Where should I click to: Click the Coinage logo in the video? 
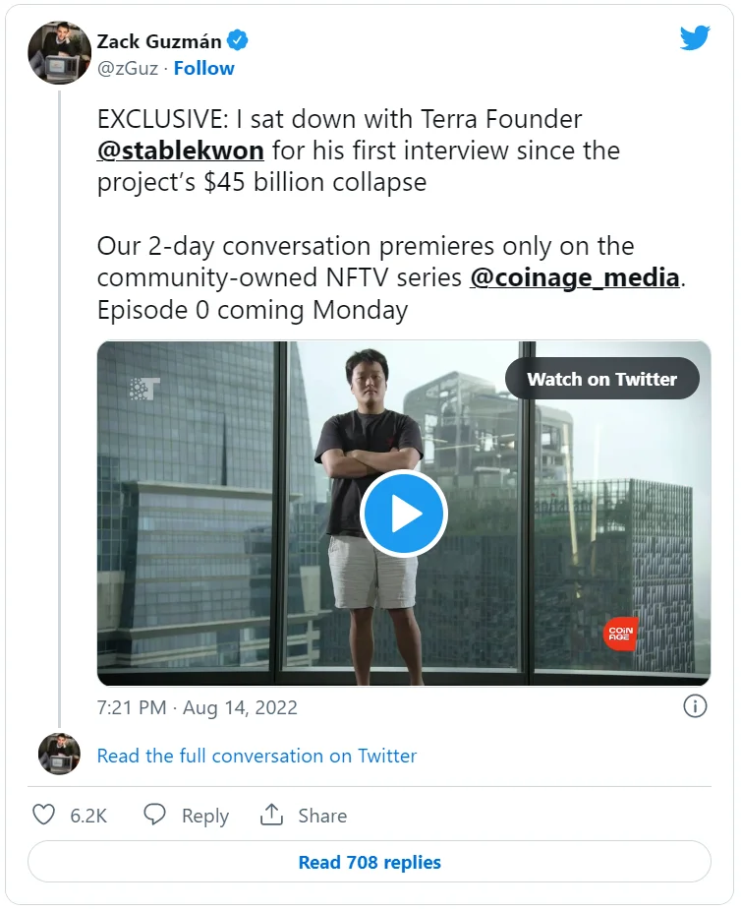pyautogui.click(x=620, y=633)
